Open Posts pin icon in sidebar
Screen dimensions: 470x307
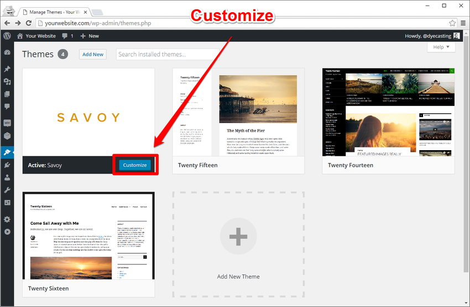tap(7, 69)
